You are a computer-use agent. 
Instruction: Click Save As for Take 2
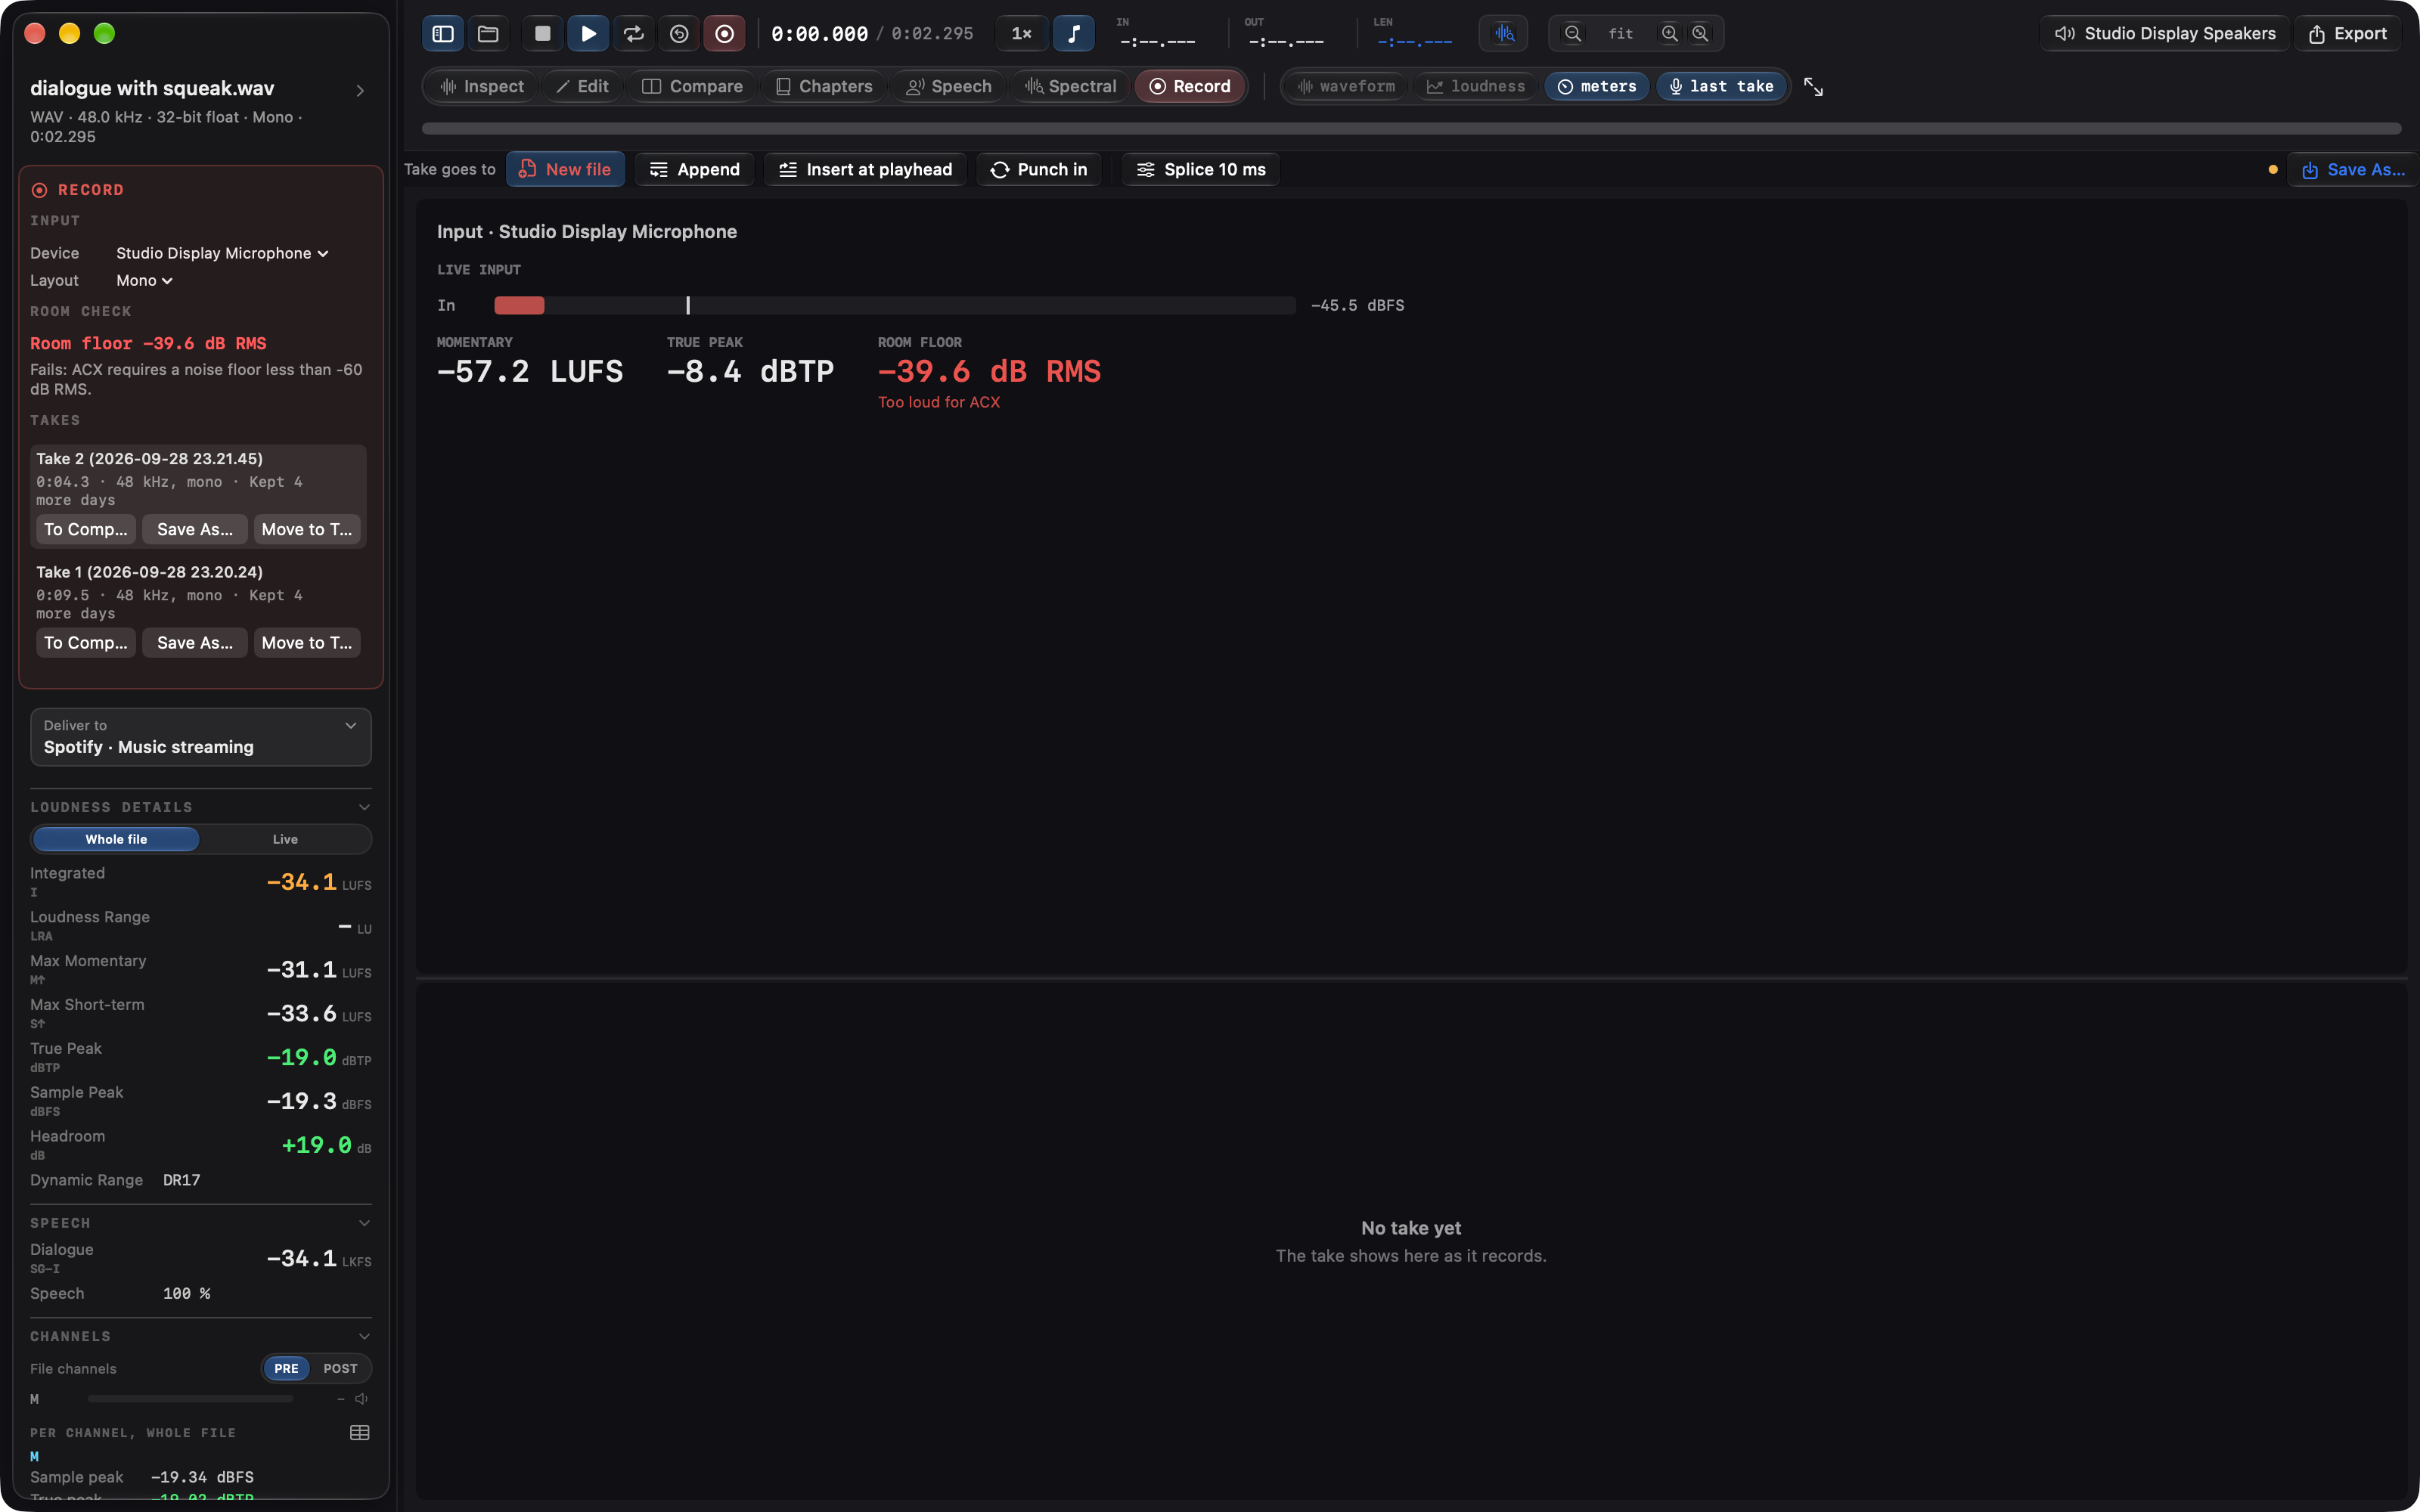click(x=195, y=530)
